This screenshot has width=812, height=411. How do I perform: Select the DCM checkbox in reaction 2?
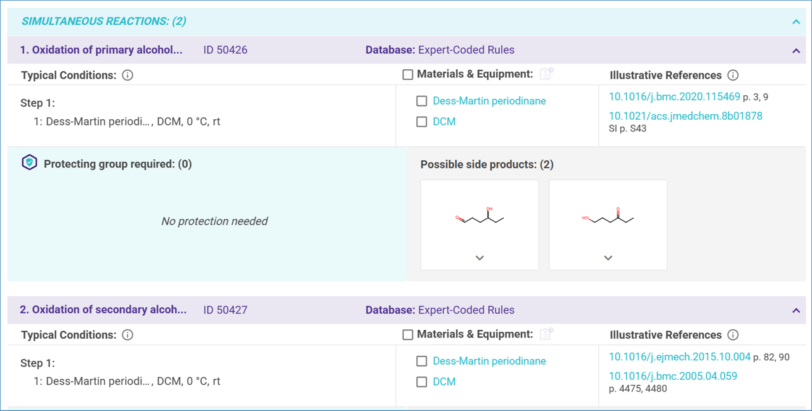click(421, 382)
